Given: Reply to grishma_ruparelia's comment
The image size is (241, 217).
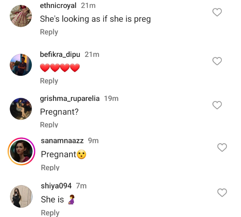Looking at the screenshot, I should (x=49, y=125).
